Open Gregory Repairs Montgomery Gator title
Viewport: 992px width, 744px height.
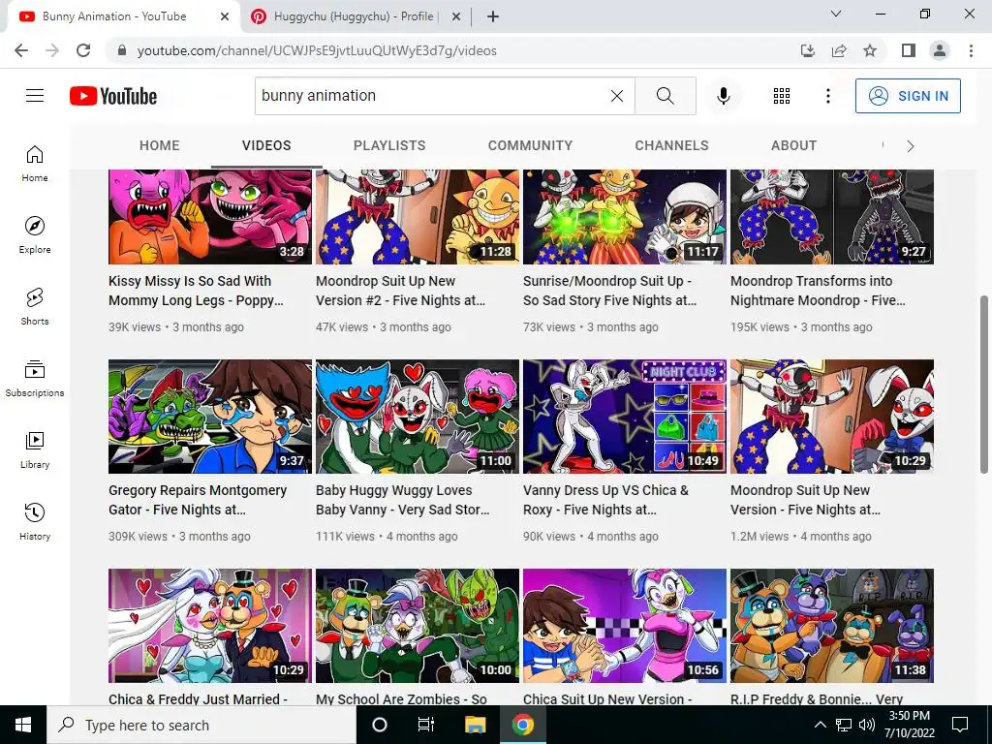point(198,500)
